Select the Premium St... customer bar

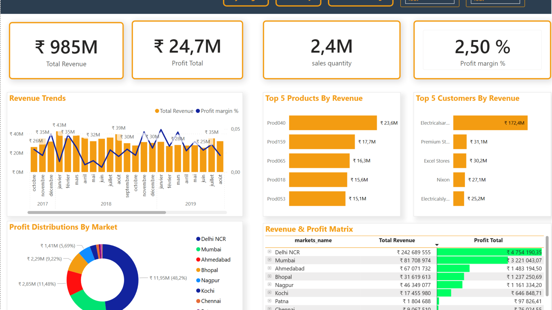pyautogui.click(x=460, y=142)
